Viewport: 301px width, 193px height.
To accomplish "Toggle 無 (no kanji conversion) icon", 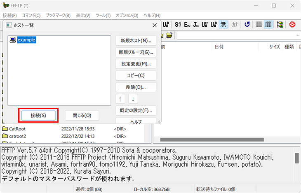I will (223, 25).
